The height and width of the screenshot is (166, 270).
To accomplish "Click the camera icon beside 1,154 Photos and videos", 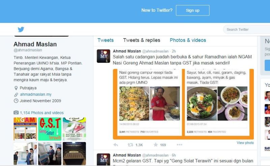I will (x=16, y=113).
